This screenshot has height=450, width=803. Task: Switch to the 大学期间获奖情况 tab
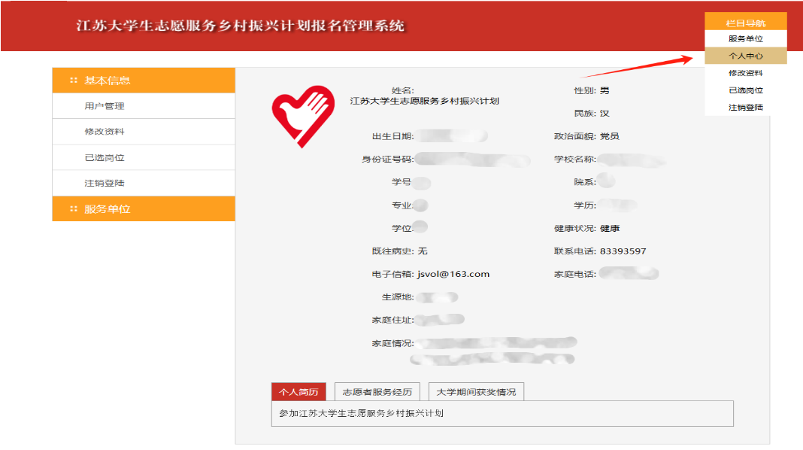click(476, 392)
